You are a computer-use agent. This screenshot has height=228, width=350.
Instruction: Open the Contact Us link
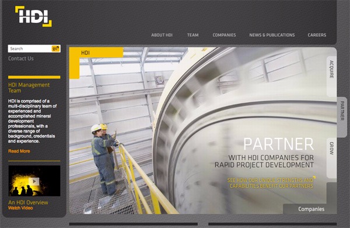click(x=21, y=58)
